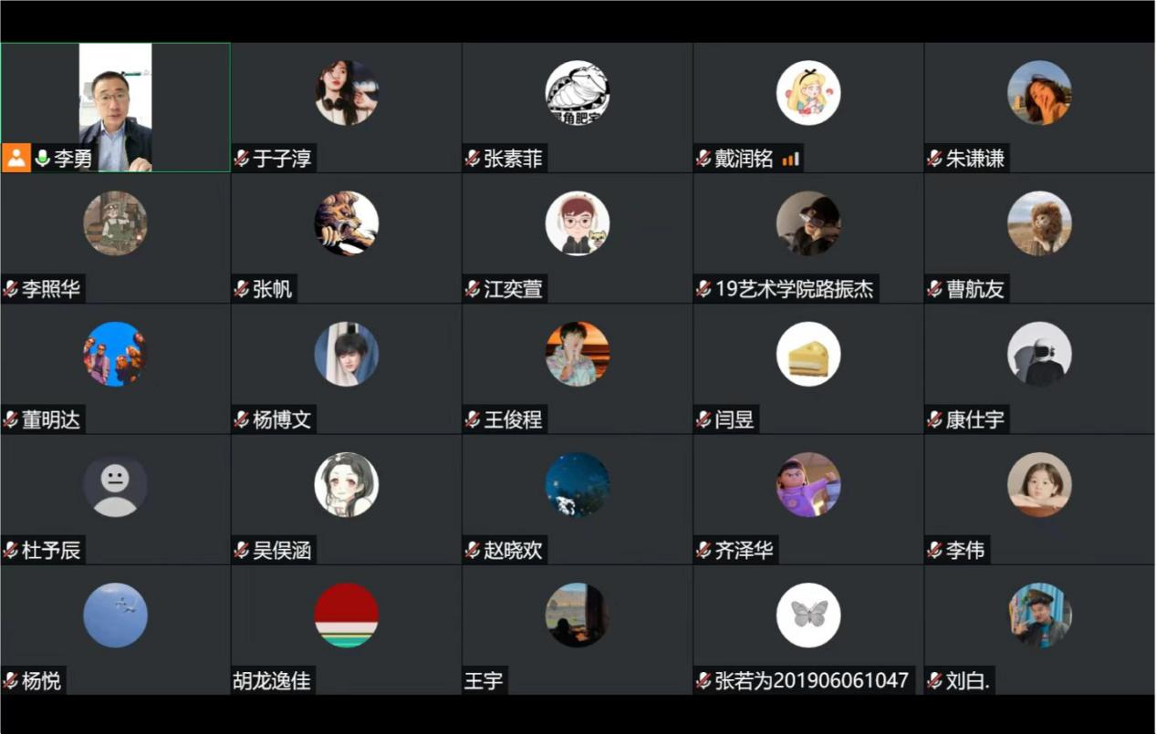Click the lion avatar of 张帆
Image resolution: width=1156 pixels, height=734 pixels.
[x=347, y=223]
